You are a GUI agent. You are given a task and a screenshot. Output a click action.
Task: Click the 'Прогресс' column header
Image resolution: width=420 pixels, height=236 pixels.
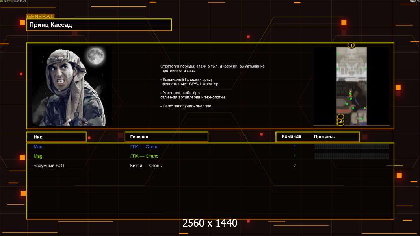pos(324,136)
